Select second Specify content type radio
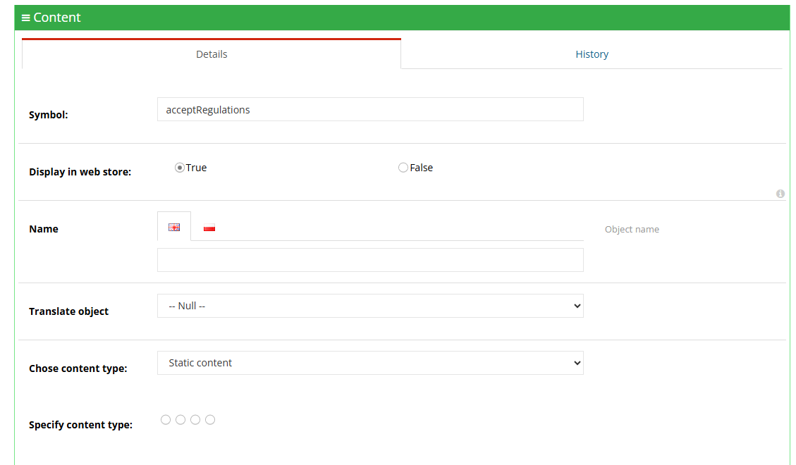Viewport: 796px width, 465px height. coord(180,419)
